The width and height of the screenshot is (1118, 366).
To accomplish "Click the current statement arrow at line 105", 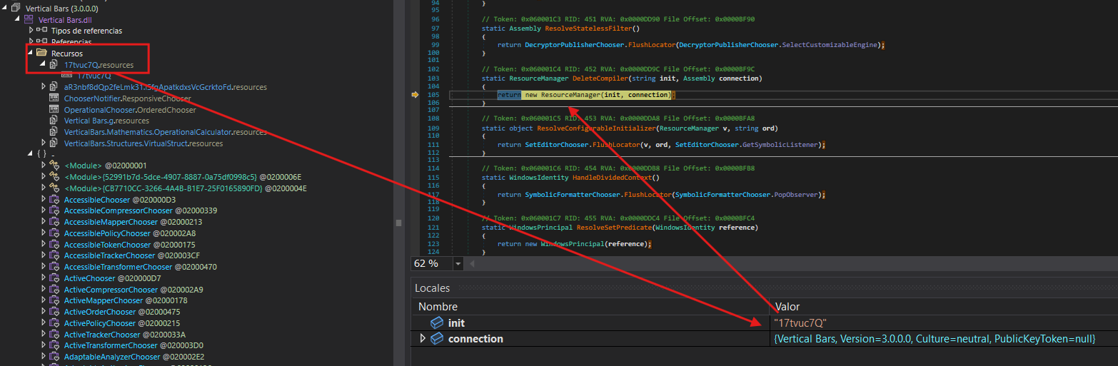I will pos(416,95).
